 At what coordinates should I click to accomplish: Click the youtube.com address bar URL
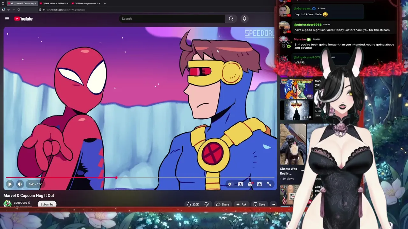tap(65, 10)
